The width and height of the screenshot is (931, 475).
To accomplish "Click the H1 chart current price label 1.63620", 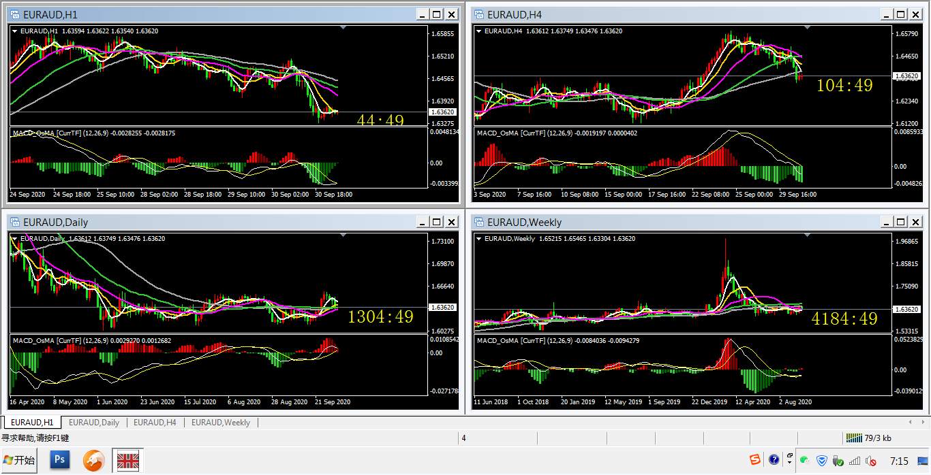I will tap(443, 112).
